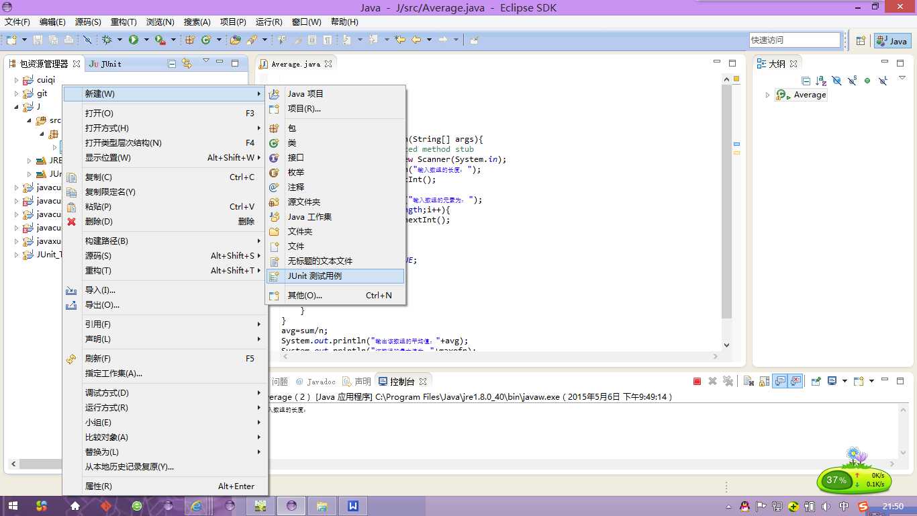Click the New Java Class toolbar icon
Image resolution: width=917 pixels, height=516 pixels.
[206, 40]
